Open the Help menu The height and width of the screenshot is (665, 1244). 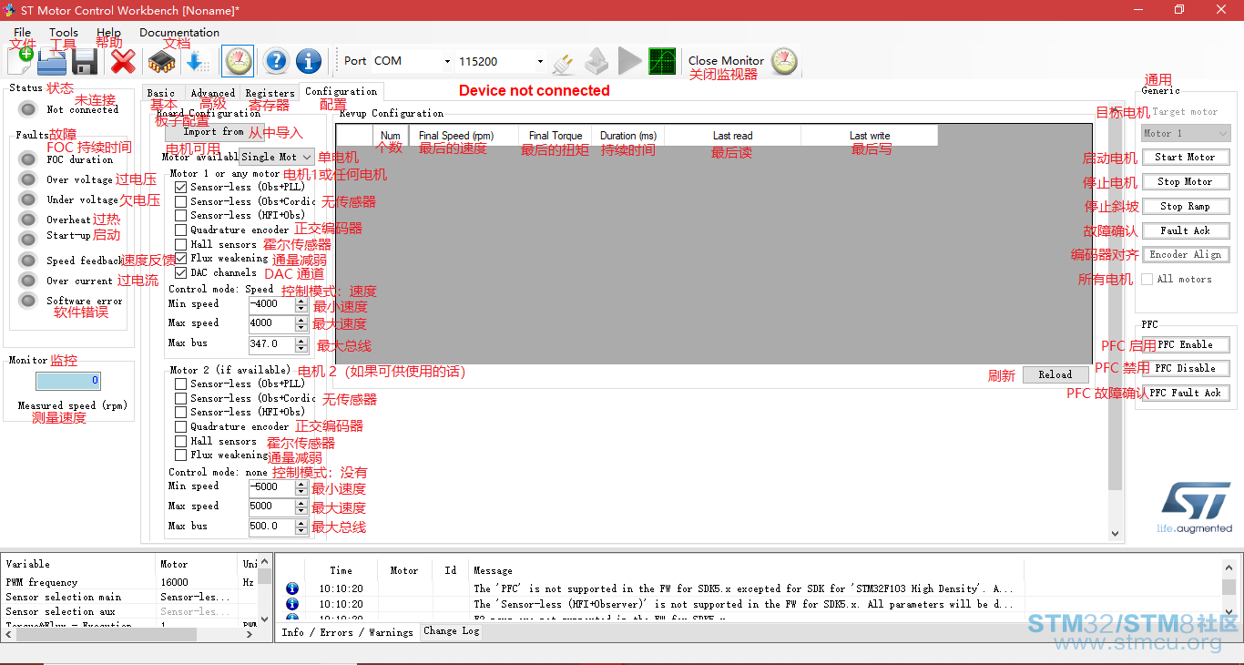pos(108,33)
